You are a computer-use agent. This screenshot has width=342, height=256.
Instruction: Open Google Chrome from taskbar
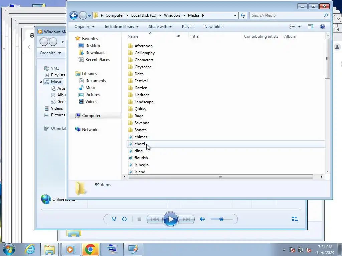90,249
